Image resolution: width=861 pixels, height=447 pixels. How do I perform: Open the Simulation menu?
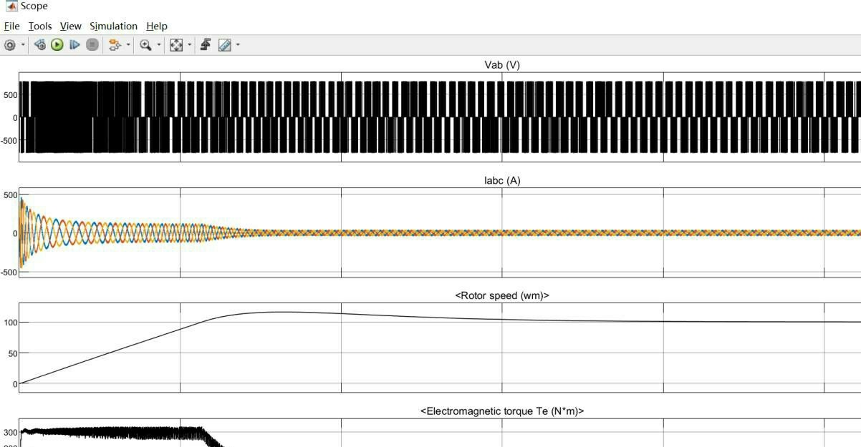(x=113, y=26)
